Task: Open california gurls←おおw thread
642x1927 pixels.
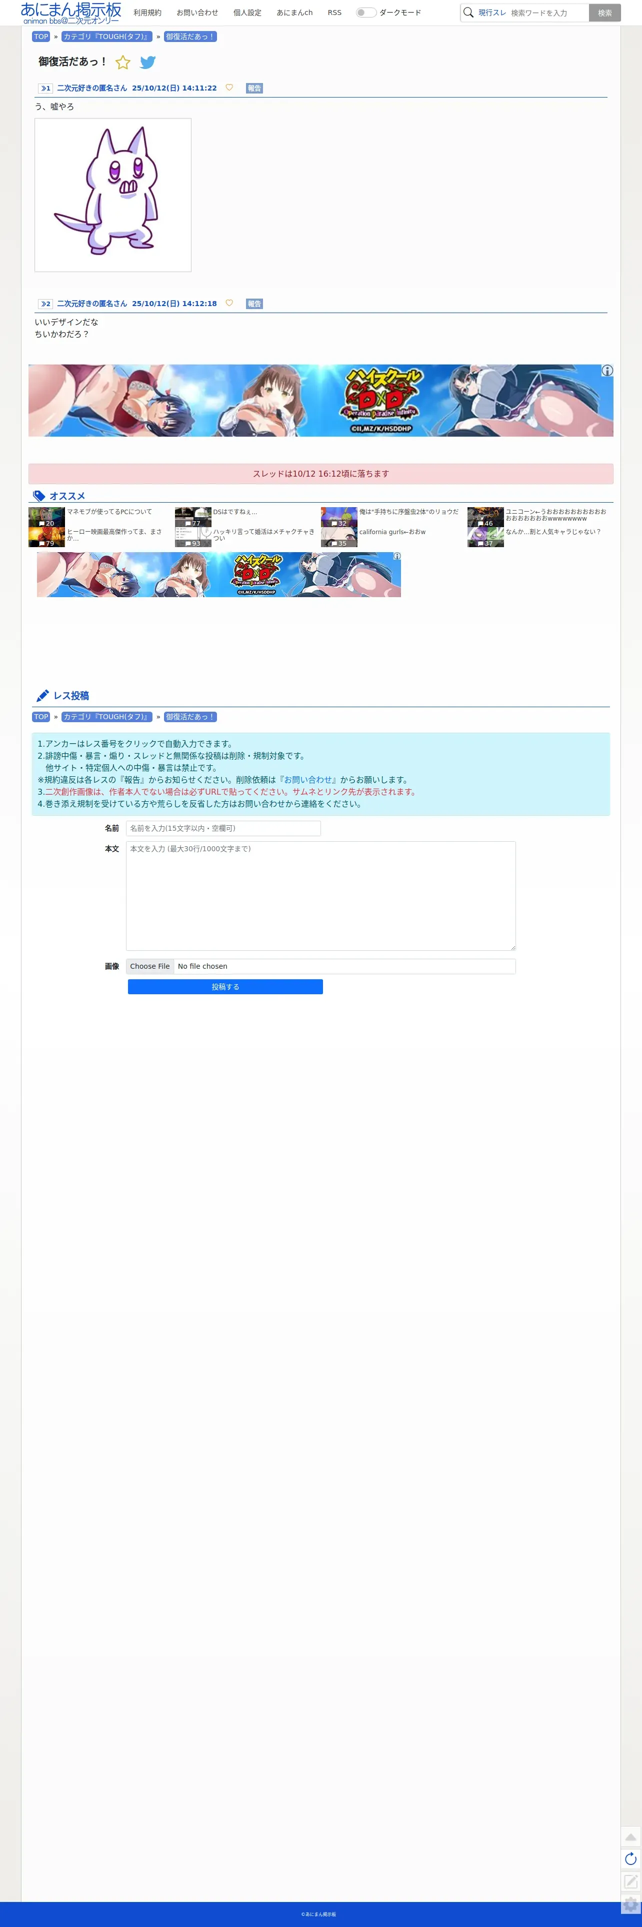Action: click(x=392, y=532)
